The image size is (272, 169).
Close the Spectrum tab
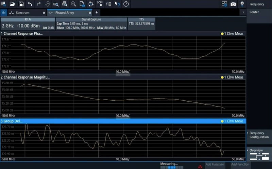click(44, 13)
